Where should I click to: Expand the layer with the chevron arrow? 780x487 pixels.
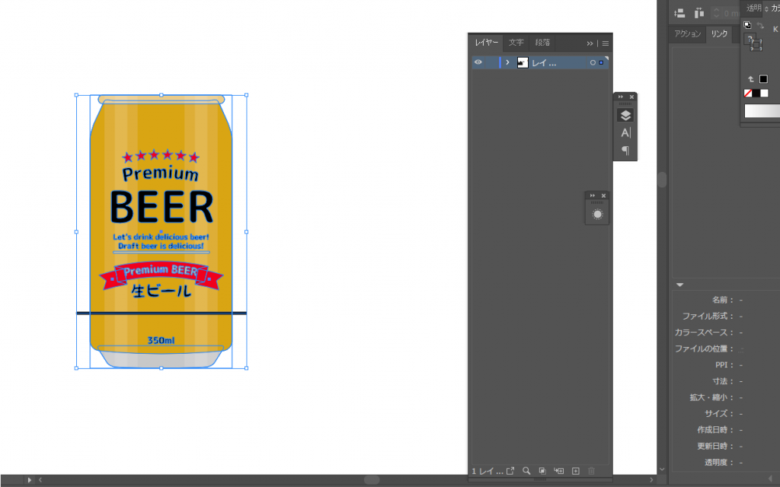pos(507,62)
